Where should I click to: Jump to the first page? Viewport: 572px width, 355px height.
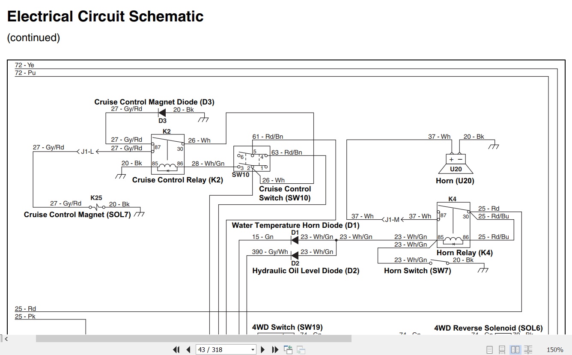point(176,350)
